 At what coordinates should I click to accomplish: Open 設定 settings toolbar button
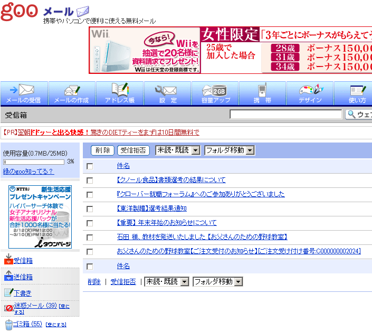pyautogui.click(x=167, y=93)
